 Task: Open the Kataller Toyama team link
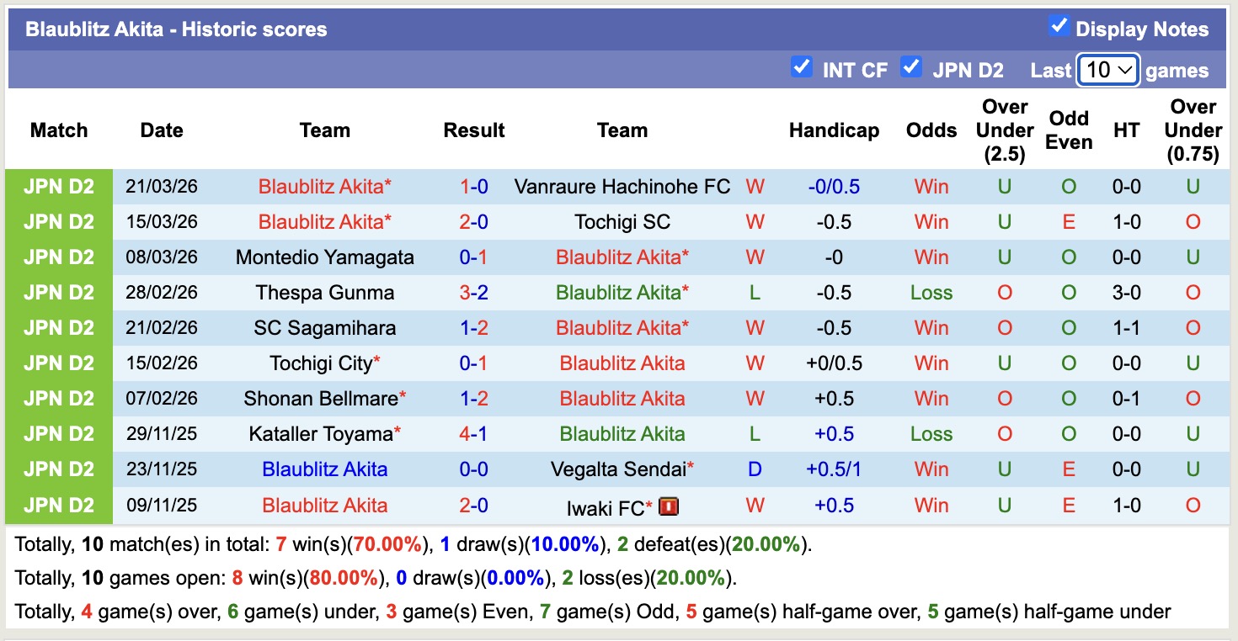(320, 433)
